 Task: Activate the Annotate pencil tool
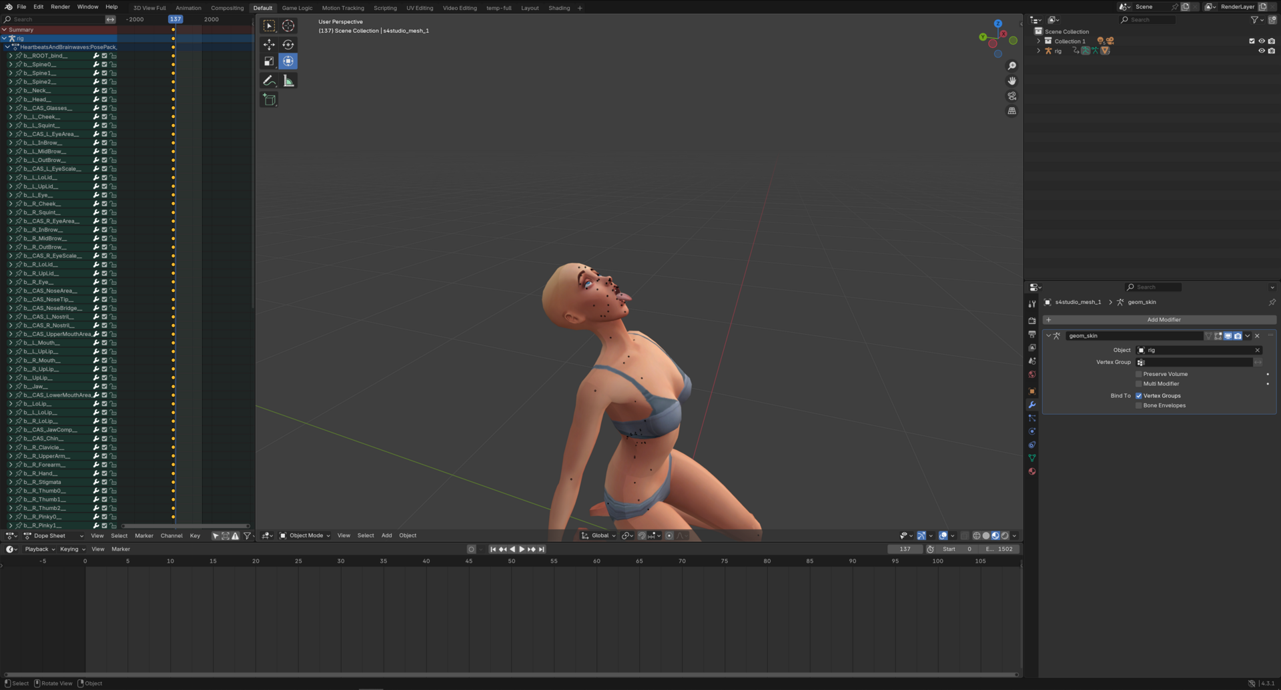point(269,81)
